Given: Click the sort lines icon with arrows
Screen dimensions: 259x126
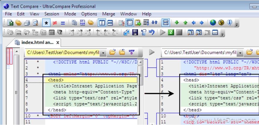Looking at the screenshot, I should coord(146,22).
